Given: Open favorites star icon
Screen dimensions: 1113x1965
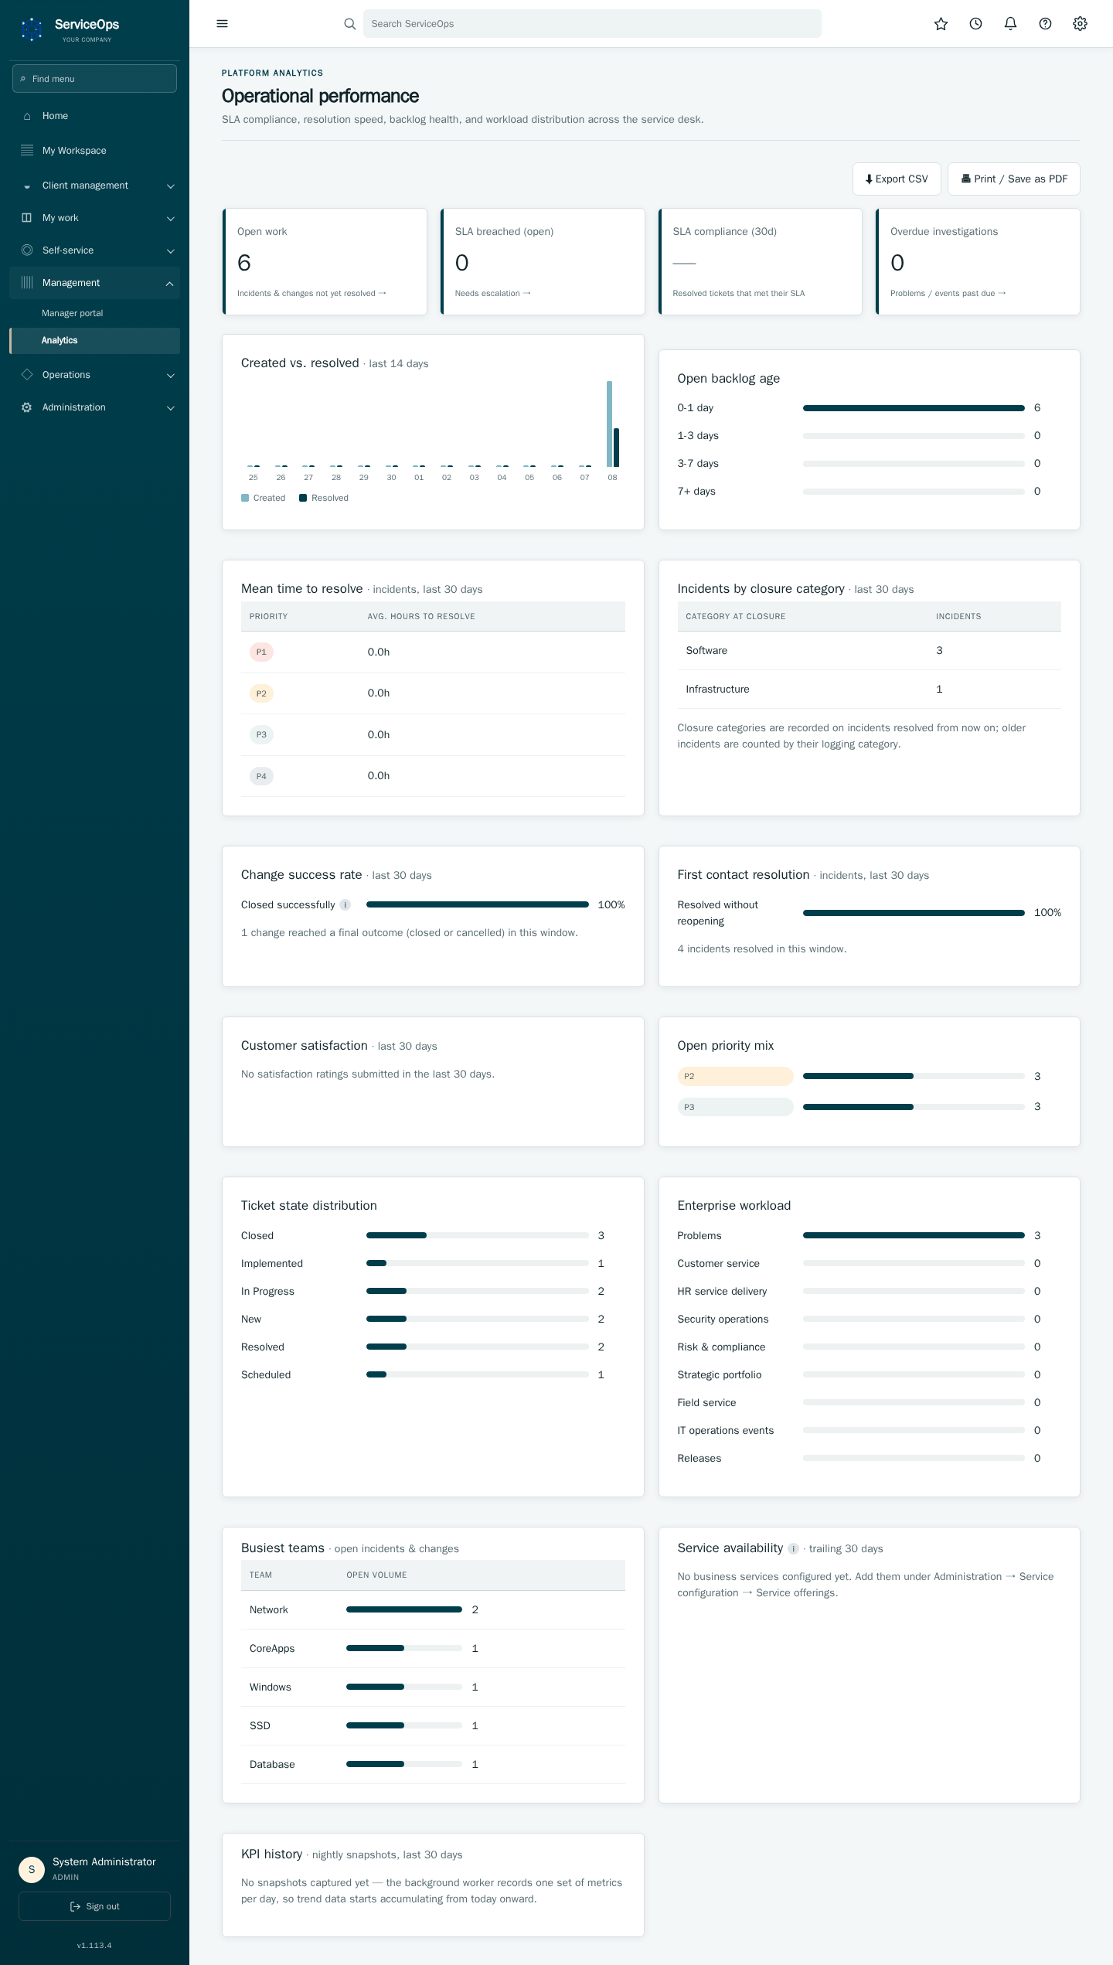Looking at the screenshot, I should (941, 24).
